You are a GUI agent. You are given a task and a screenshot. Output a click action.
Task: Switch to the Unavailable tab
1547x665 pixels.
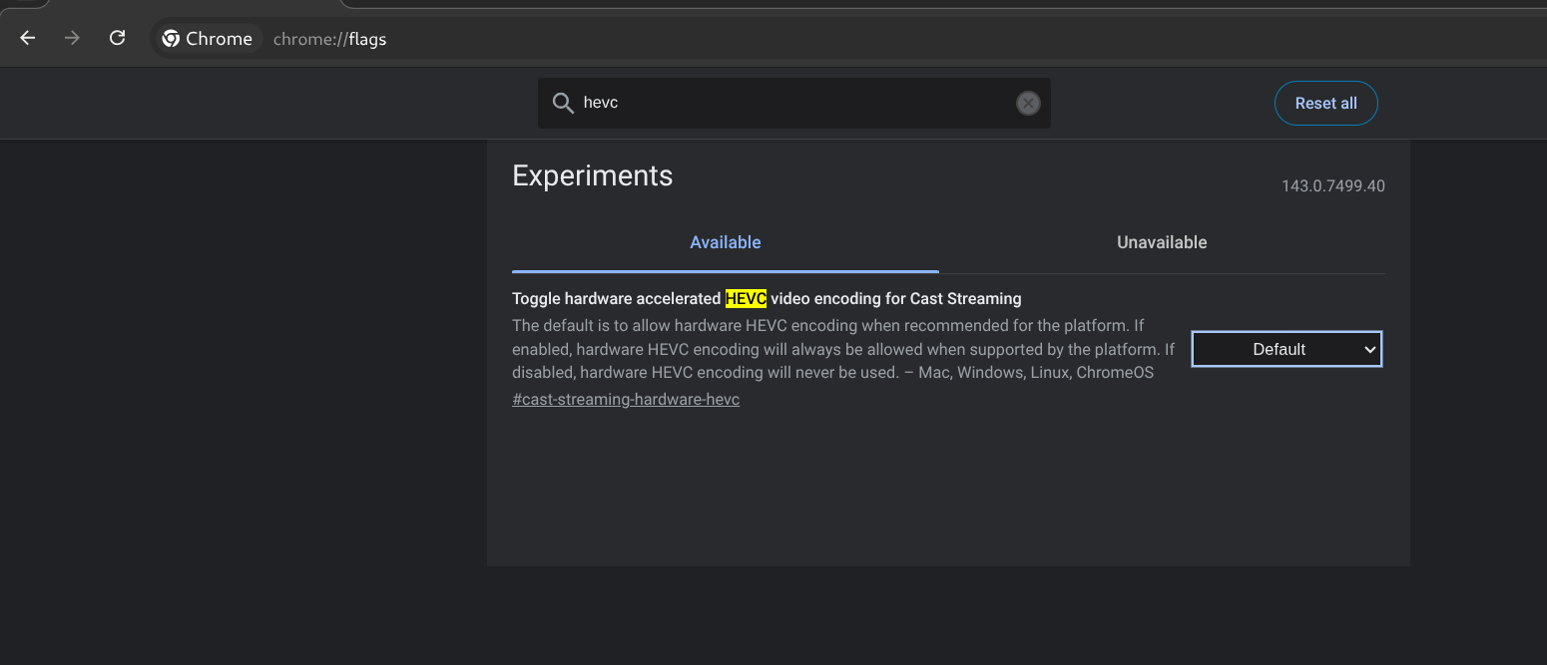(x=1161, y=242)
